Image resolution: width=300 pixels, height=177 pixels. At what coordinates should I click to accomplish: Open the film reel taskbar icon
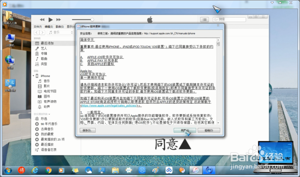(142, 170)
